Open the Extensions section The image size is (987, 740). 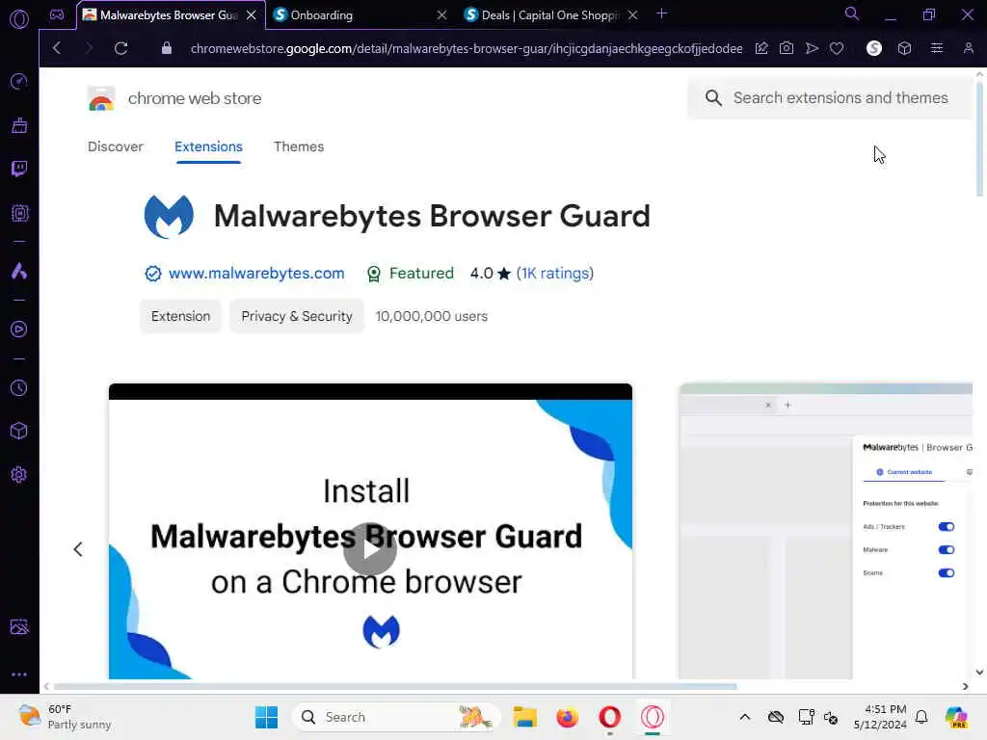[x=208, y=146]
